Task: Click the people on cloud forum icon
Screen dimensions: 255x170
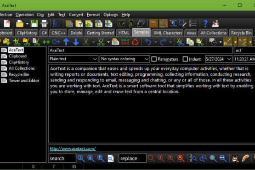Action: [x=215, y=23]
